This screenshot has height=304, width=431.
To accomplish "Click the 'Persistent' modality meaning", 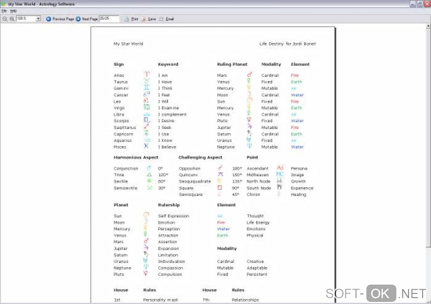I will click(257, 274).
